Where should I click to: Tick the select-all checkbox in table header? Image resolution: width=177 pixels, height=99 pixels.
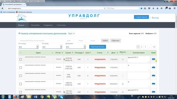point(21,53)
